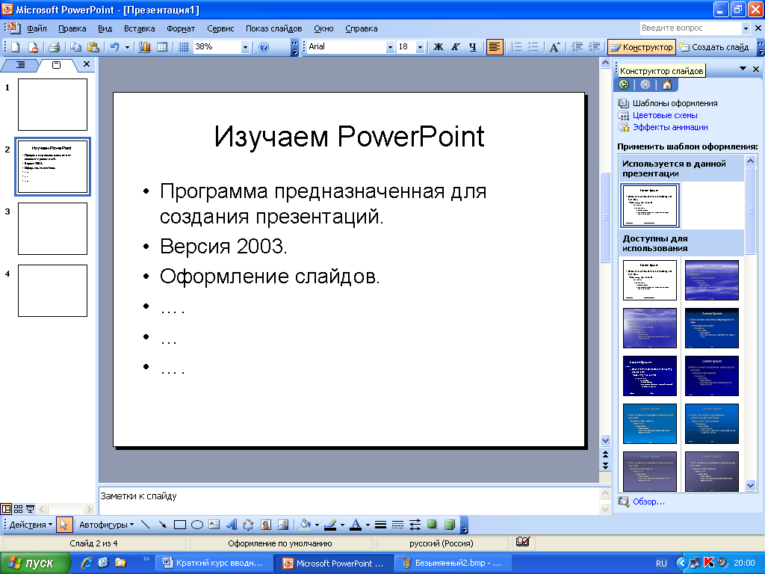Open the Вставка menu
765x574 pixels.
139,28
